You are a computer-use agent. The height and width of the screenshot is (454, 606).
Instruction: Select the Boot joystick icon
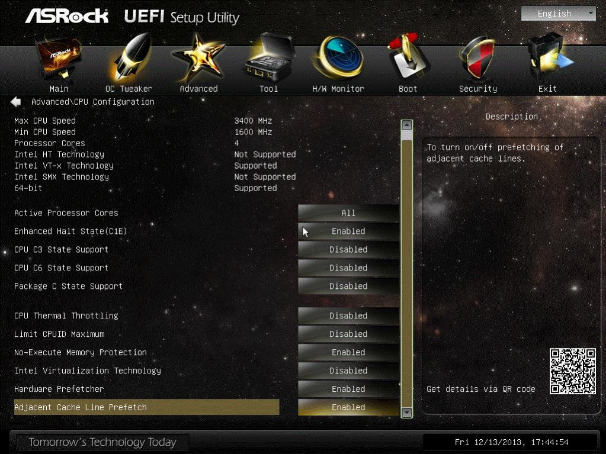(408, 57)
